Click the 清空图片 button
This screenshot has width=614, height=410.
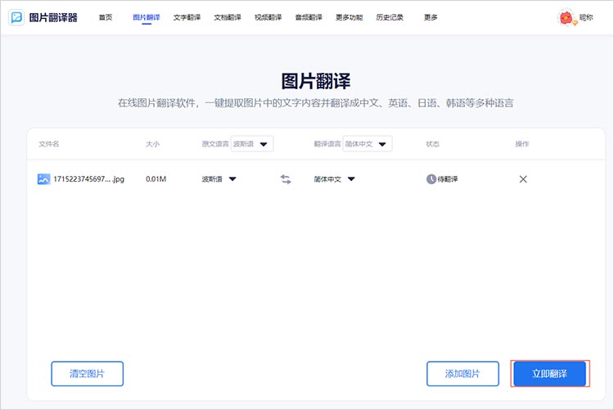[88, 373]
